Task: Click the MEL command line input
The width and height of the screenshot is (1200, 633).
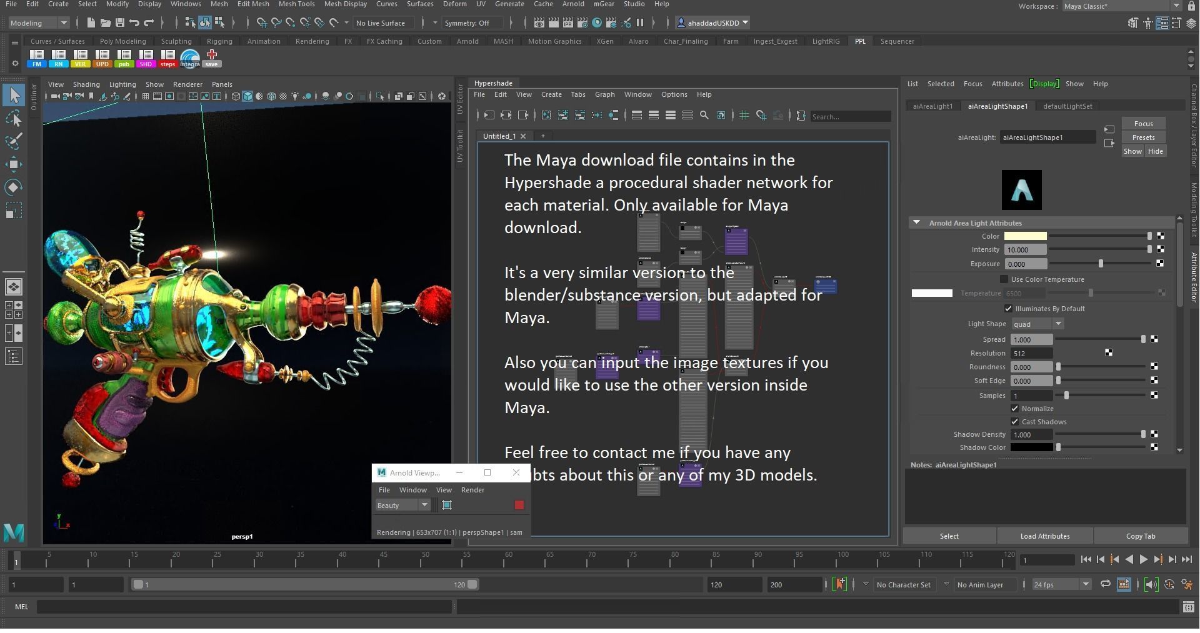Action: [244, 607]
